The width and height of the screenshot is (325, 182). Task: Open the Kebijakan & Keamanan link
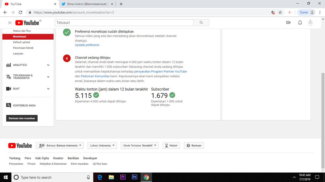pyautogui.click(x=53, y=164)
